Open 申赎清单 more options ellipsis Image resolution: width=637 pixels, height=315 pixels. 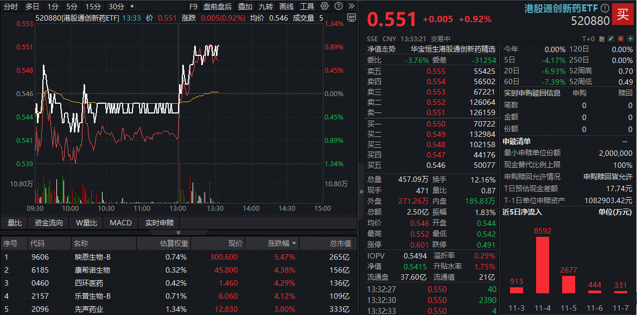click(x=625, y=141)
